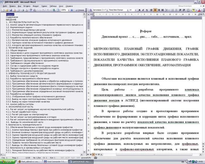Viewport: 205px width, 164px height.
Task: Apply the yellow highlight color
Action: [194, 10]
